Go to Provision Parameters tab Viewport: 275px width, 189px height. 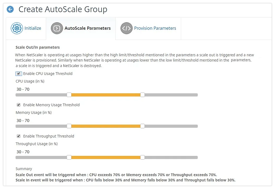pyautogui.click(x=148, y=28)
